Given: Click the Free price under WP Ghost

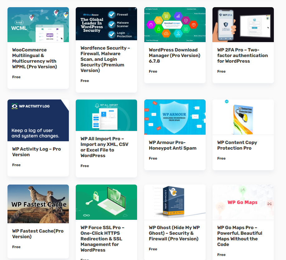Looking at the screenshot, I should click(x=153, y=249).
